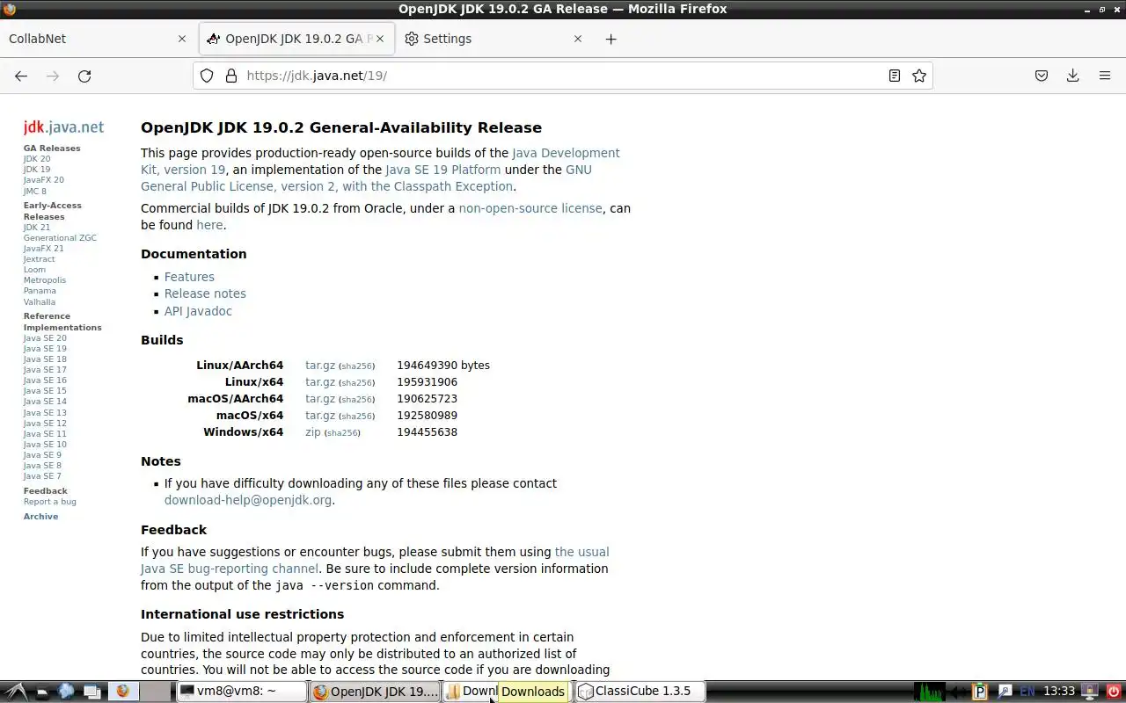Download macOS/AArch64 tar.gz build

click(x=320, y=399)
